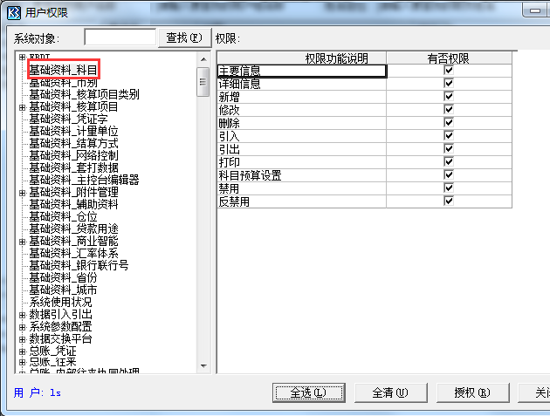Select 基础资料_仓位 in the tree
This screenshot has width=550, height=416.
(x=63, y=216)
